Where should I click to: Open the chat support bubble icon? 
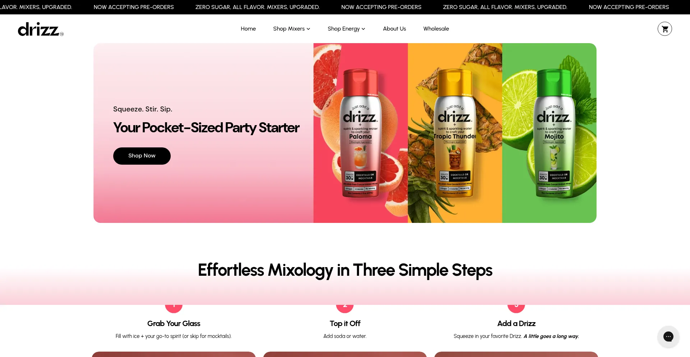click(668, 337)
